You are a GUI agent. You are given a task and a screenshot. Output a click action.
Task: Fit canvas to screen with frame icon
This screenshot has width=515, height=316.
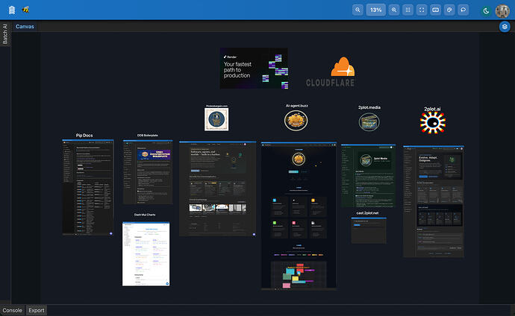[x=422, y=10]
